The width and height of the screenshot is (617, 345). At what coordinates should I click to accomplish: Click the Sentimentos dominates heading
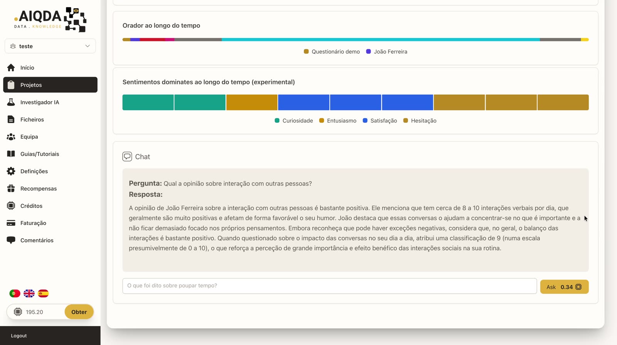click(209, 82)
